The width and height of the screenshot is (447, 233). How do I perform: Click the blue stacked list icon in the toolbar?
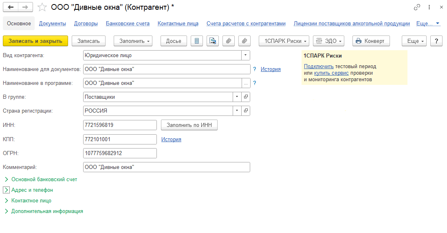[197, 41]
